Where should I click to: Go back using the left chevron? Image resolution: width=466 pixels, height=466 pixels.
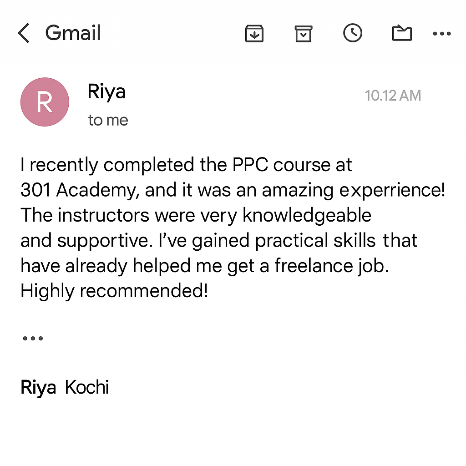(x=24, y=33)
